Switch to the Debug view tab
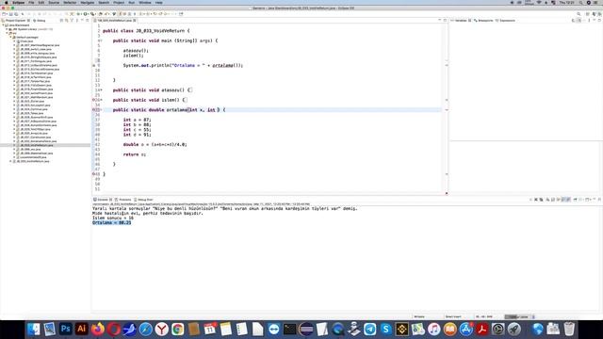This screenshot has width=603, height=339. [40, 21]
